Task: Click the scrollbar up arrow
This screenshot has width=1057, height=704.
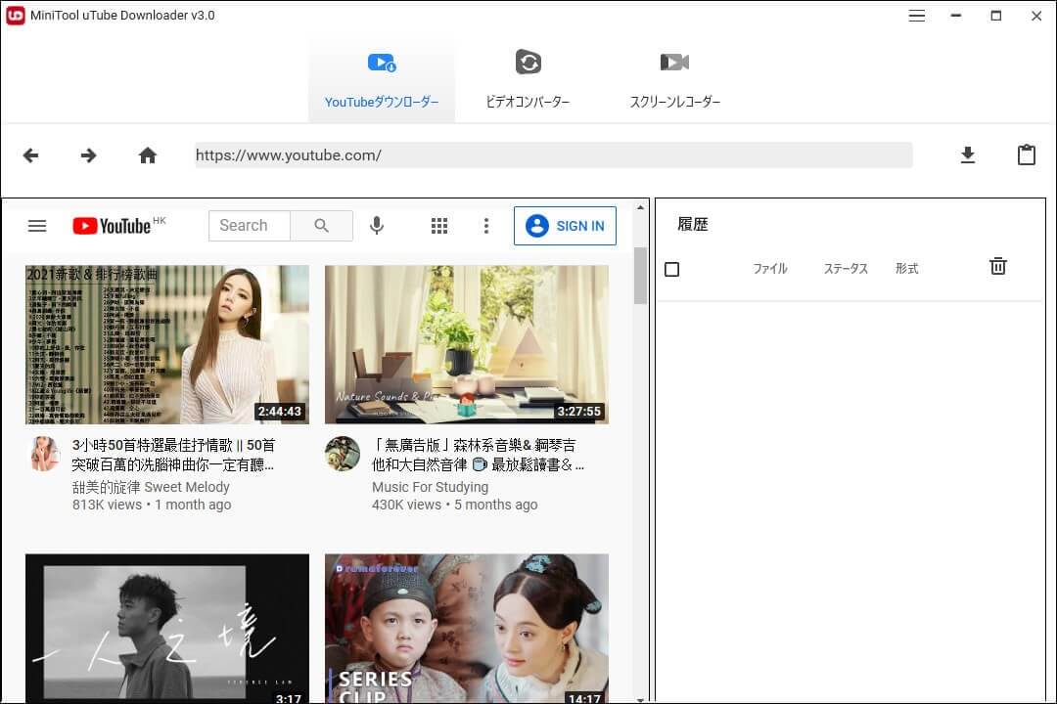Action: 640,207
